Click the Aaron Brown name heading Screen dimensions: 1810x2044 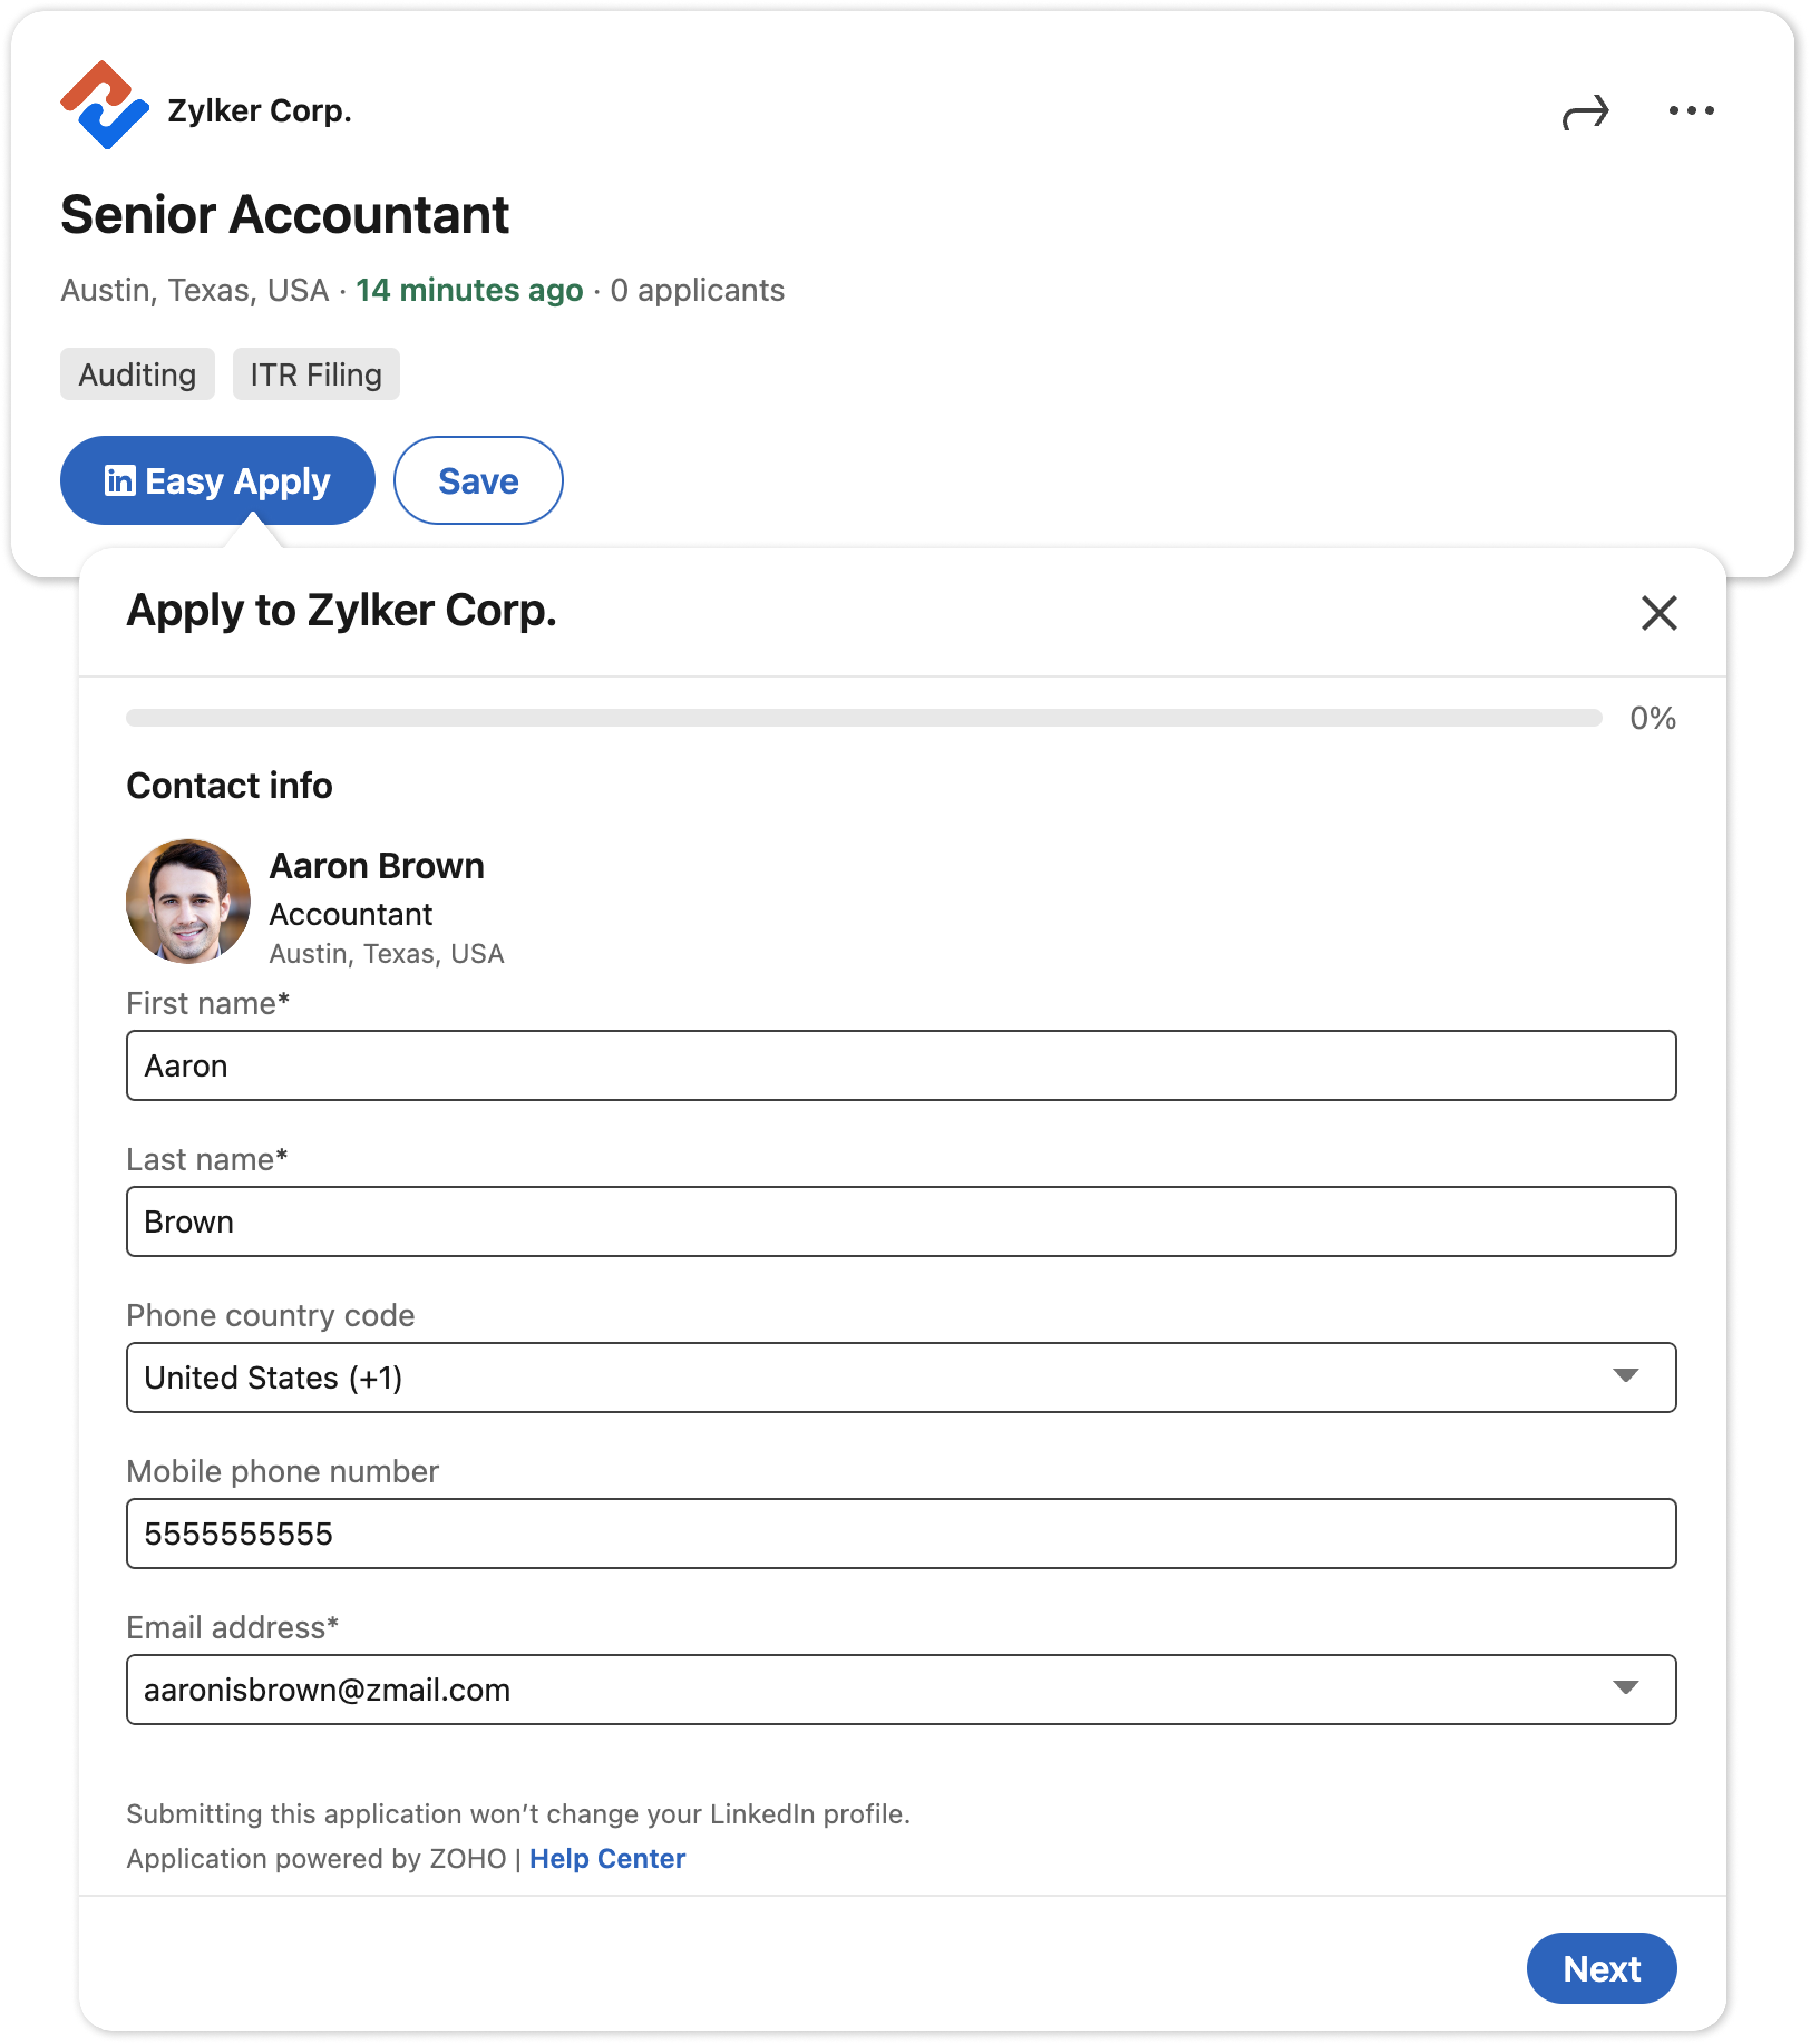coord(377,866)
